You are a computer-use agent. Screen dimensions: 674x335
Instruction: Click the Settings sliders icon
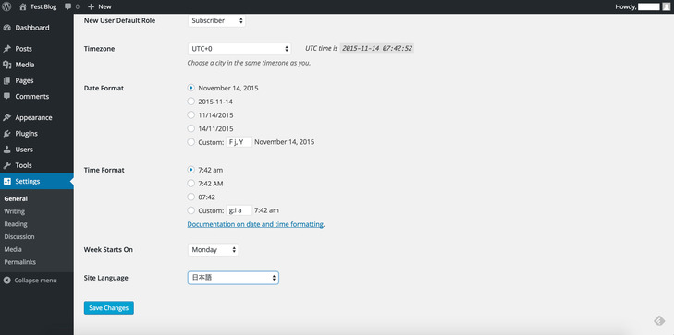coord(6,182)
